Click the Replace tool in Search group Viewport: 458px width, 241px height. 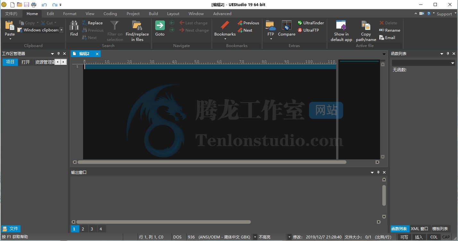coord(92,23)
